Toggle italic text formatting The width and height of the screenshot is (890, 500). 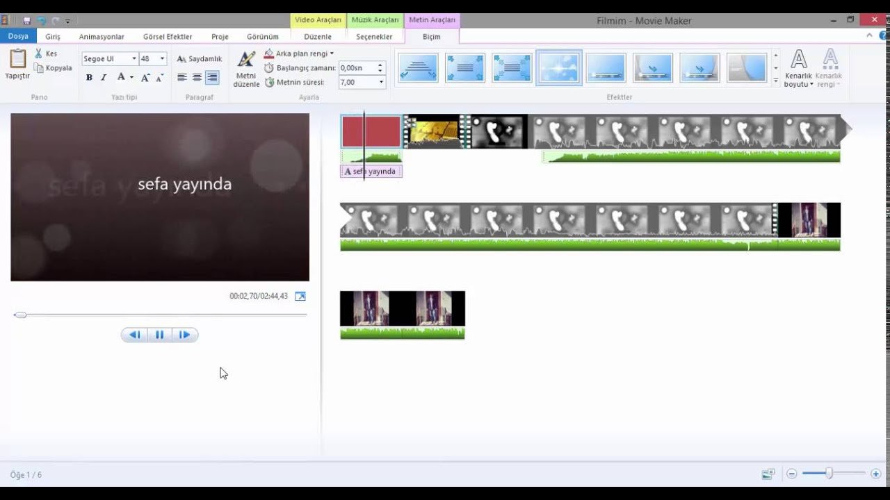104,78
